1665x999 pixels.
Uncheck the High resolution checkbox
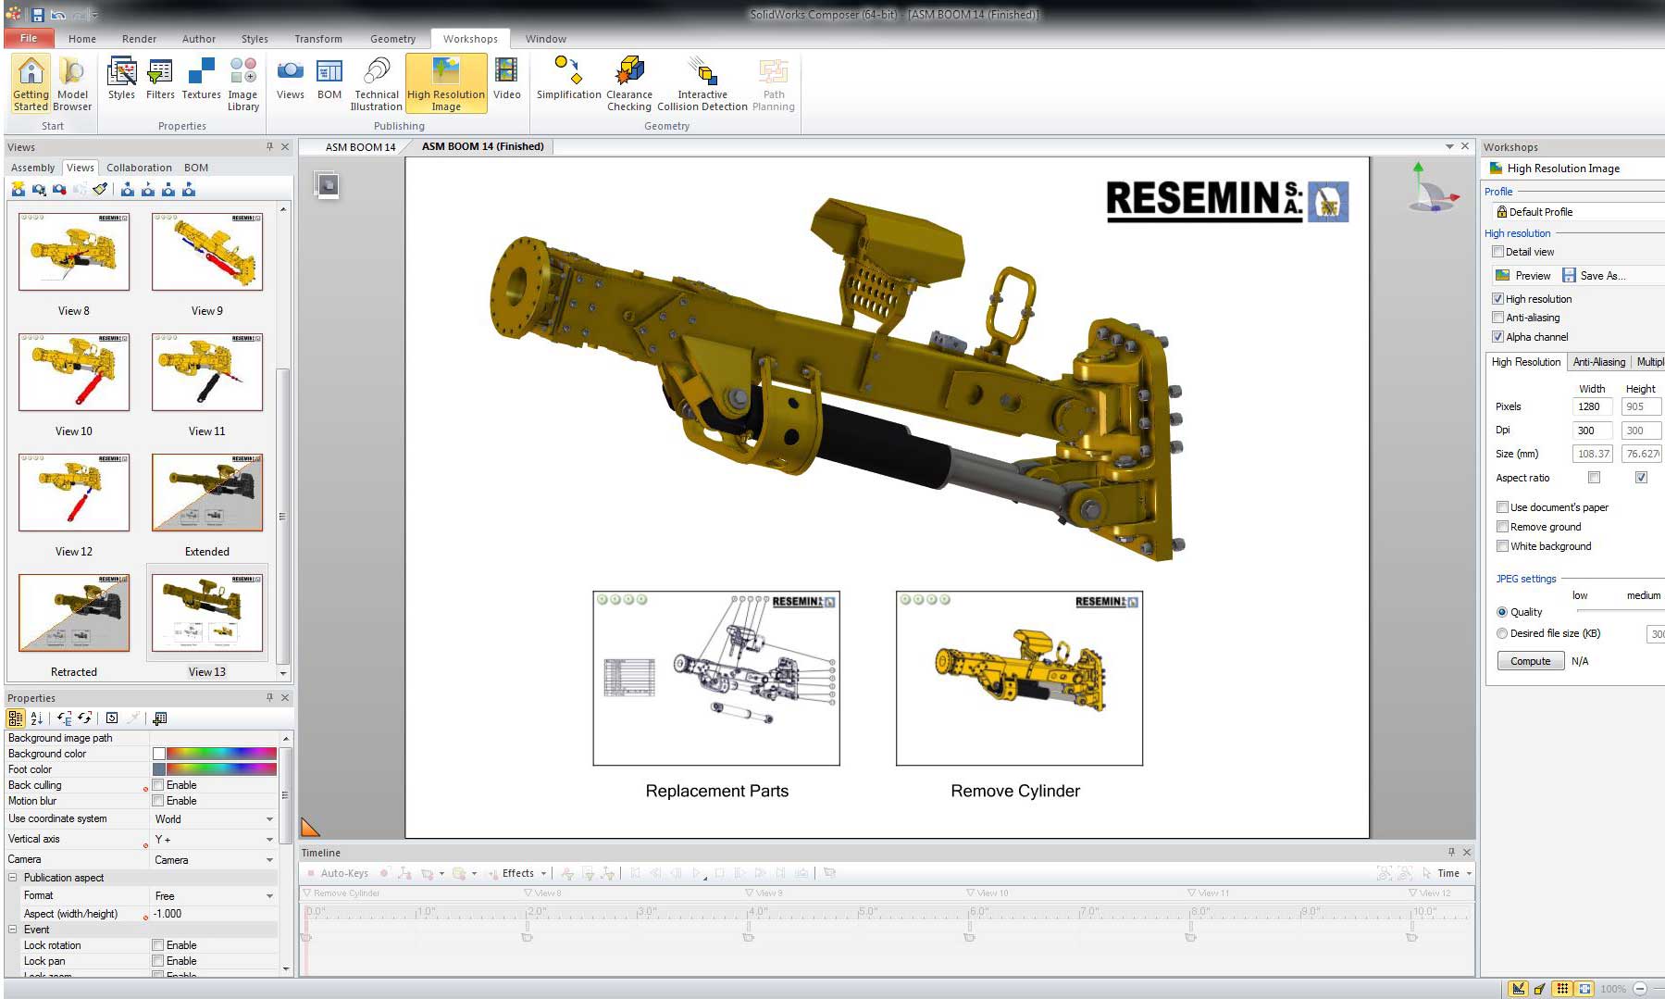pyautogui.click(x=1497, y=299)
